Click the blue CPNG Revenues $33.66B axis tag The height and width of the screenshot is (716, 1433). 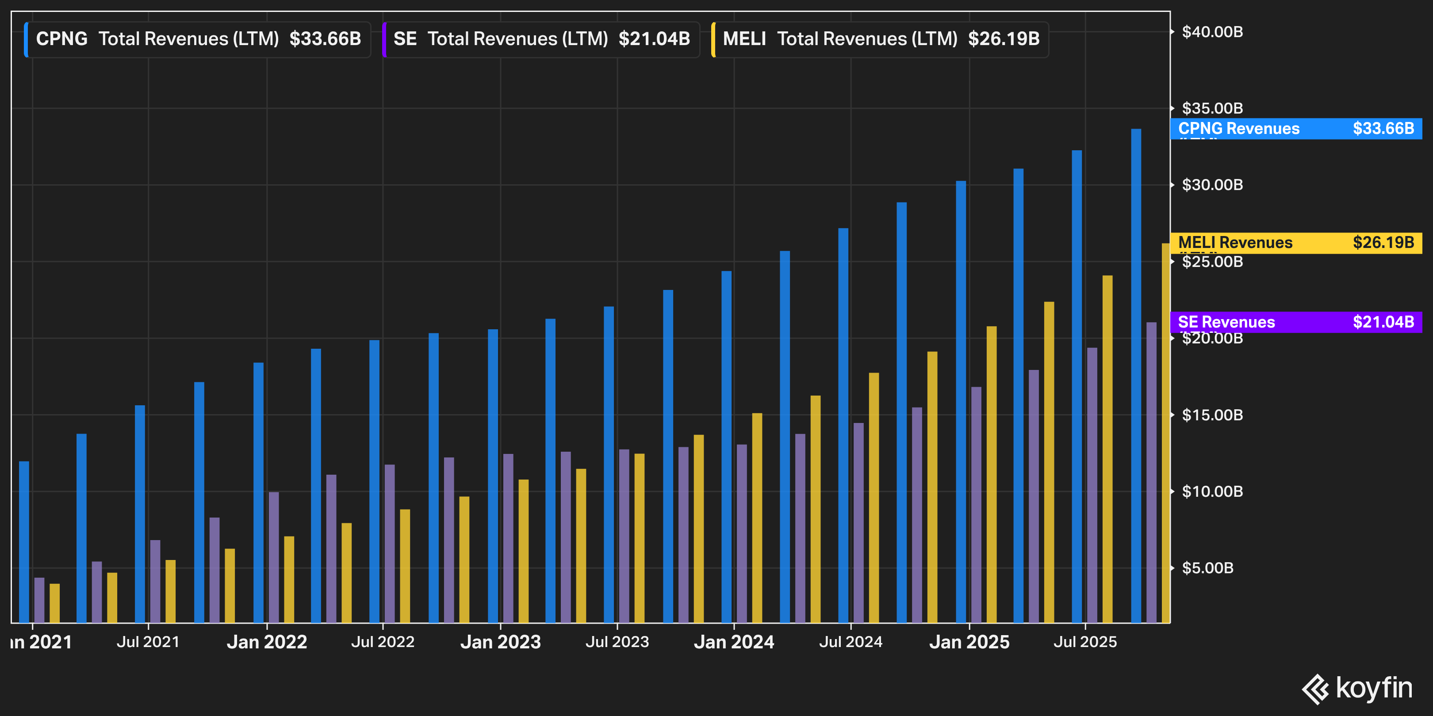[x=1295, y=129]
